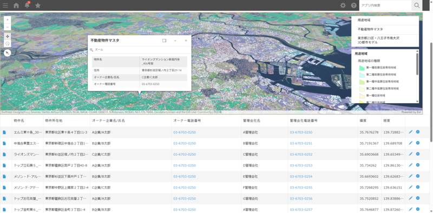Open the favorites star icon
The image size is (433, 213).
pos(38,5)
